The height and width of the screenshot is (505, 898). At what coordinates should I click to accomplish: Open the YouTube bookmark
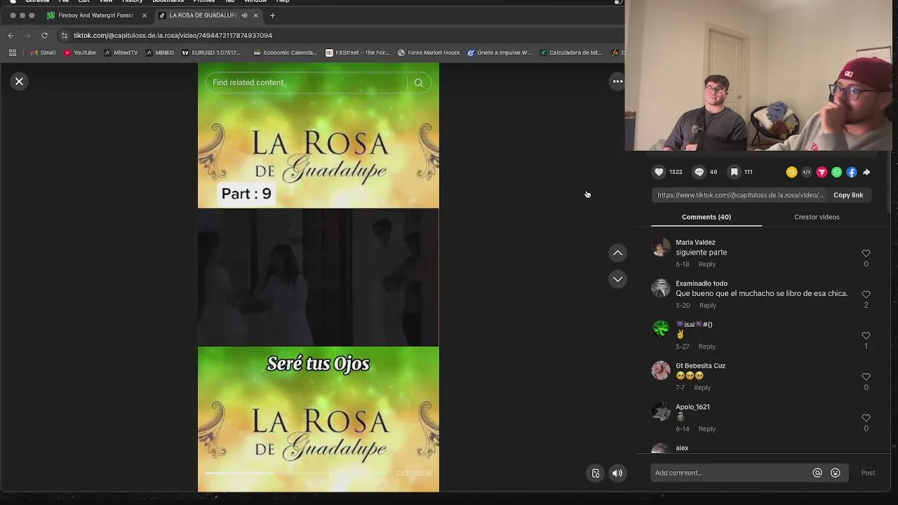pos(80,53)
